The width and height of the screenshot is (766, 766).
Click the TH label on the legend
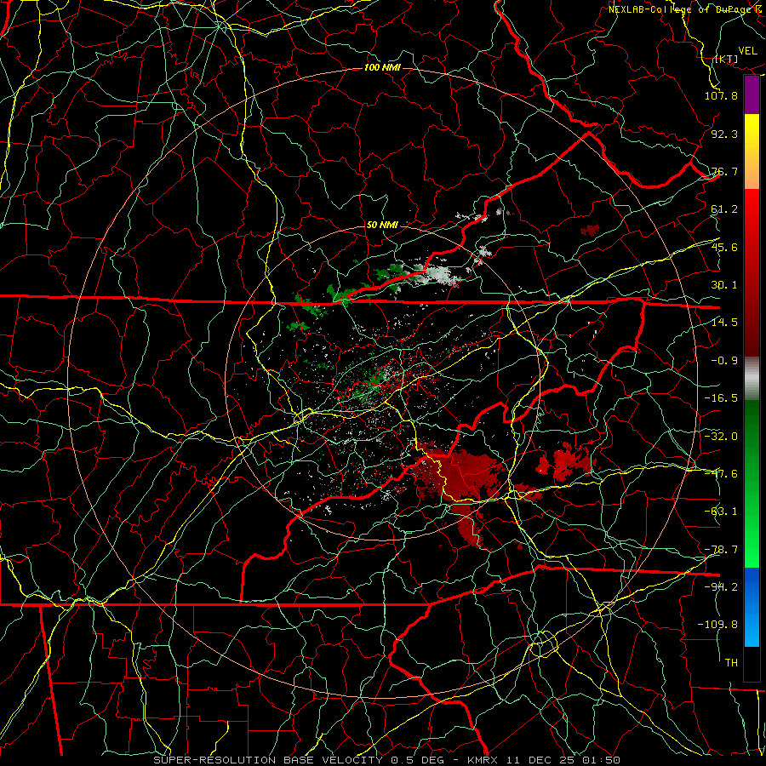point(731,663)
